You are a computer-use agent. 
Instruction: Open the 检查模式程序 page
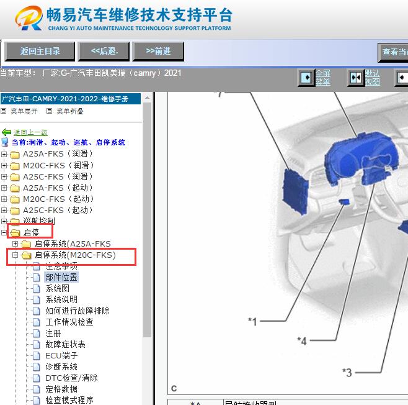click(69, 400)
